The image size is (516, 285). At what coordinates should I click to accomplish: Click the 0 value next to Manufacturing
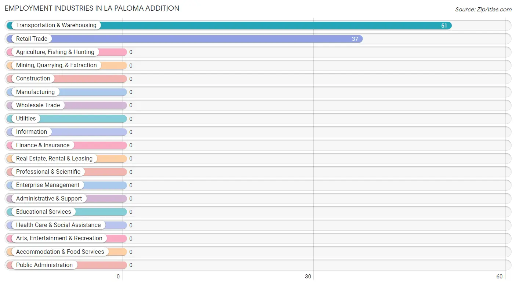[131, 92]
